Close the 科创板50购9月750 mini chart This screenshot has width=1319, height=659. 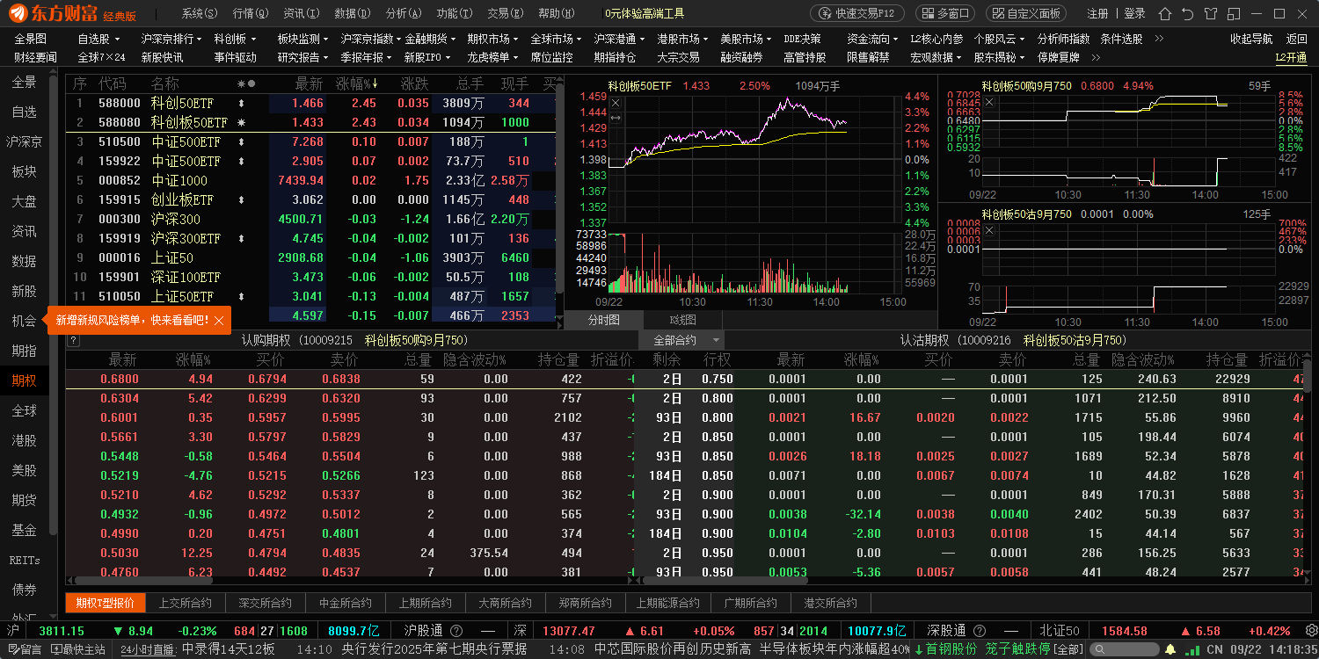point(989,102)
